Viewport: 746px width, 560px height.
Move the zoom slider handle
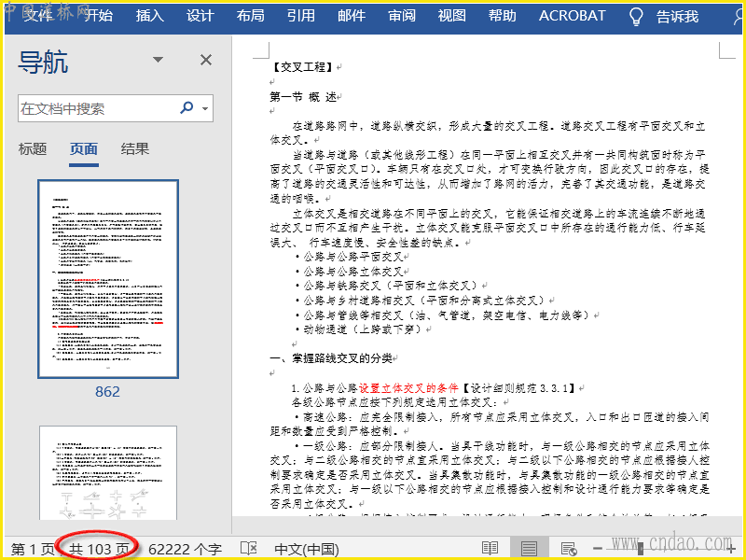click(x=641, y=549)
